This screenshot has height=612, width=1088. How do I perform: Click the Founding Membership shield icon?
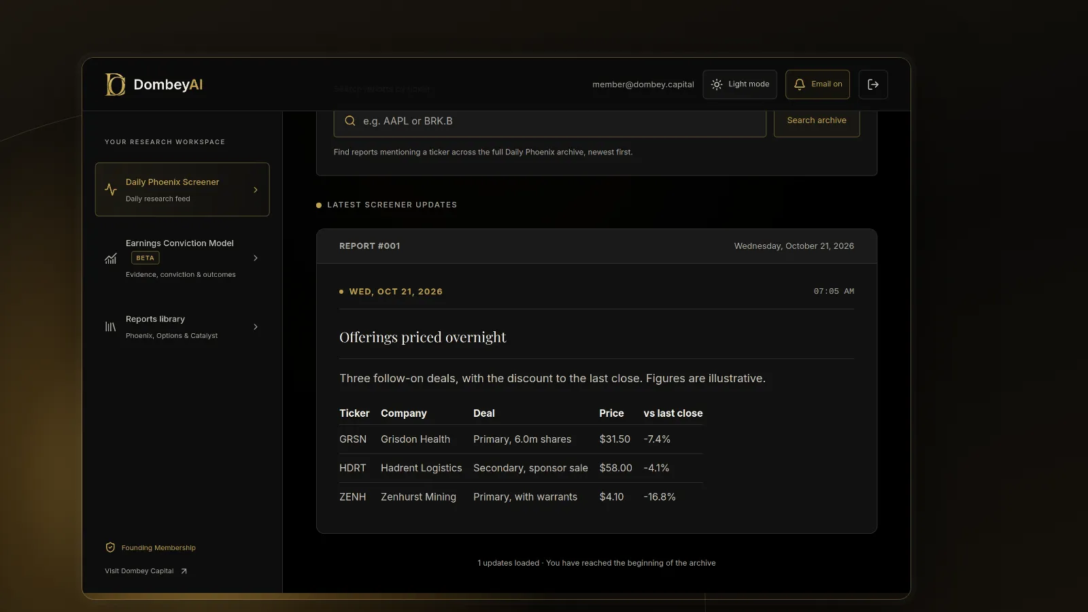[x=110, y=547]
